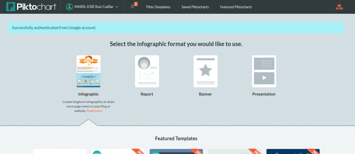Select the Presentation format icon
The width and height of the screenshot is (355, 154).
coord(264,71)
